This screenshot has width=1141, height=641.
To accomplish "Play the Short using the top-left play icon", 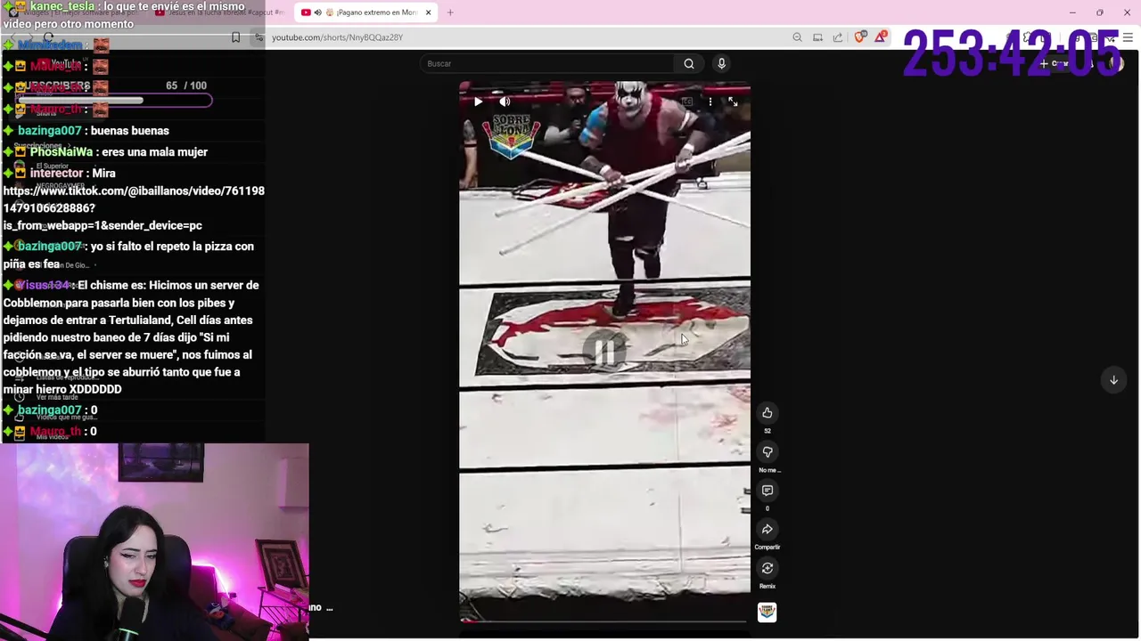I will tap(479, 101).
